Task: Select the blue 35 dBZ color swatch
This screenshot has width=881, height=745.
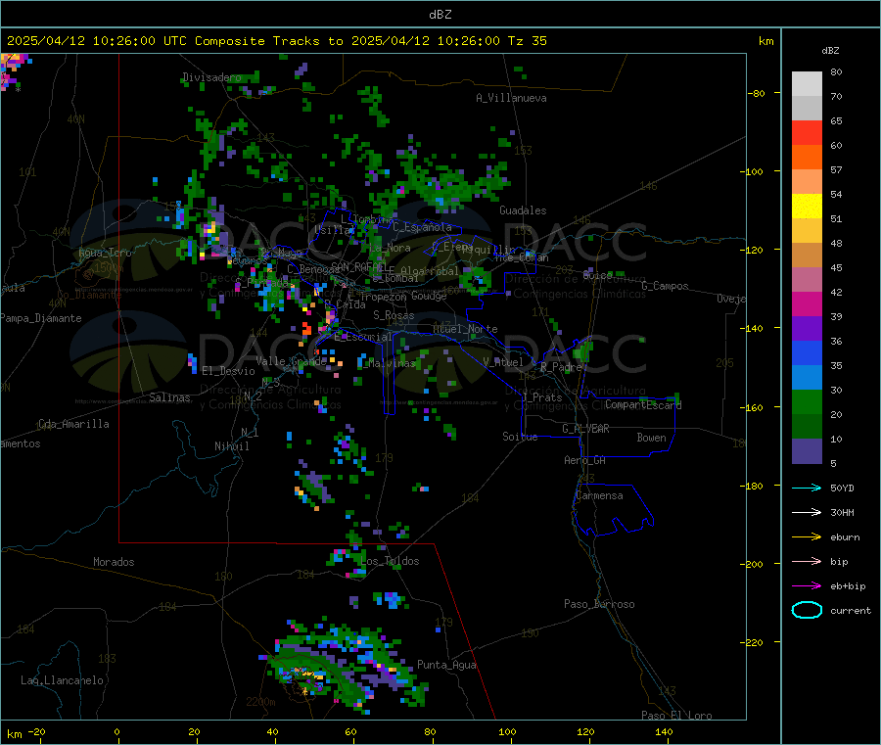Action: click(x=807, y=352)
